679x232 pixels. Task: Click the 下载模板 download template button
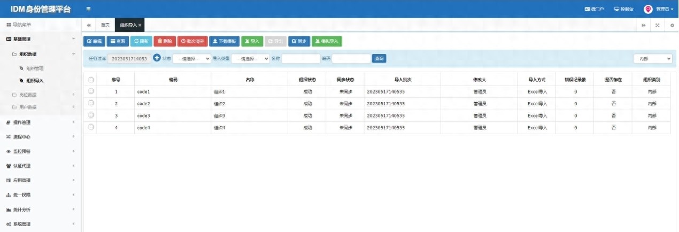point(224,41)
